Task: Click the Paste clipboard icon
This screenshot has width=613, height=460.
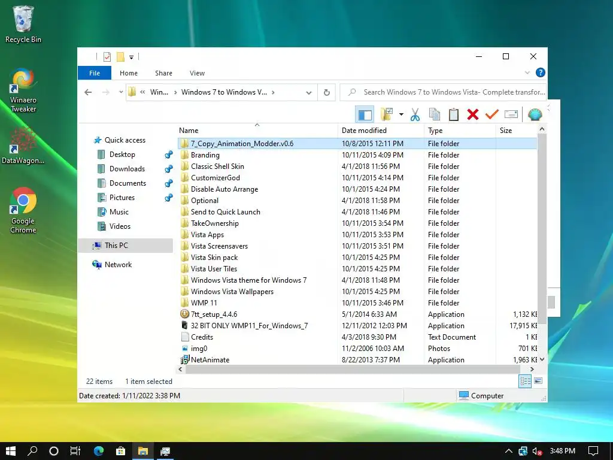Action: click(454, 114)
